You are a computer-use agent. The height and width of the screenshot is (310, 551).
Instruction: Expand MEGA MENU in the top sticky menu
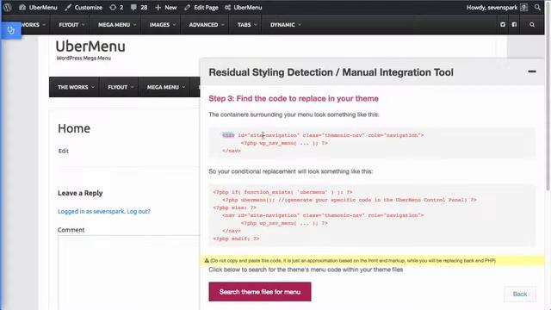click(117, 25)
